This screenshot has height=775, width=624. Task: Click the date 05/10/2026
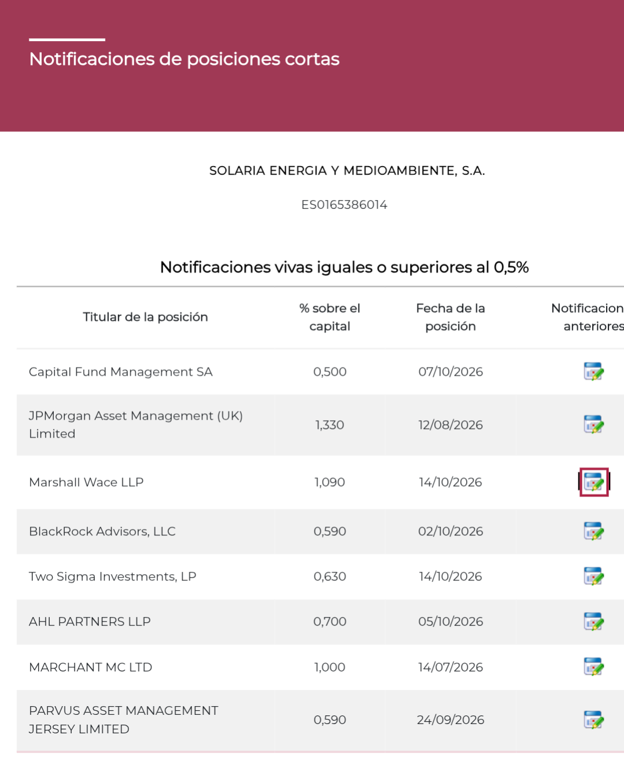[451, 622]
